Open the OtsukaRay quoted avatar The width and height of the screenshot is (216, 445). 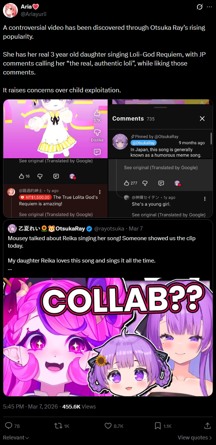click(x=12, y=229)
